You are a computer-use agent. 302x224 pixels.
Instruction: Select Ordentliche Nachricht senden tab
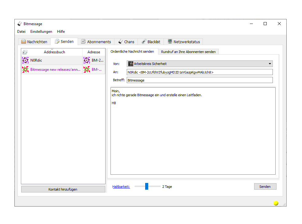click(132, 51)
